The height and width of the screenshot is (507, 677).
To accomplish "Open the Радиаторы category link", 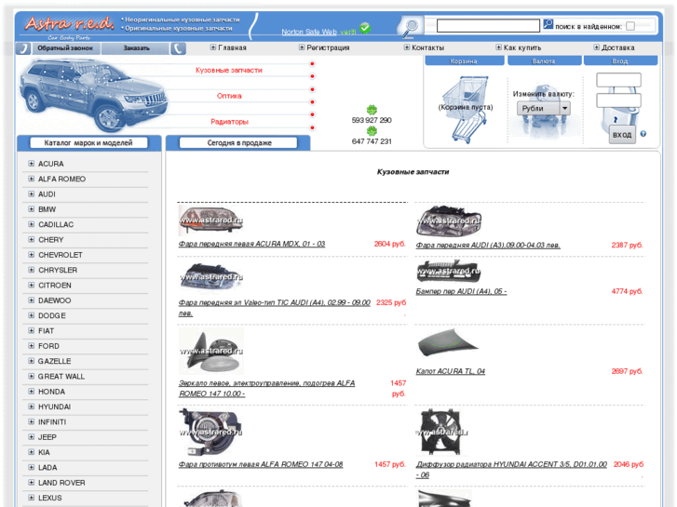I will click(230, 122).
